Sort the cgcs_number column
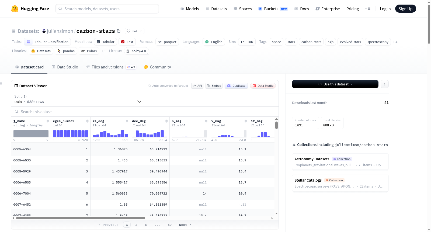Viewport: 431px width, 232px height. point(87,121)
